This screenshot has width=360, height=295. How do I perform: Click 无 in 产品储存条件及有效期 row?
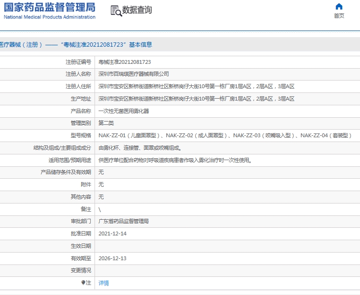(101, 172)
